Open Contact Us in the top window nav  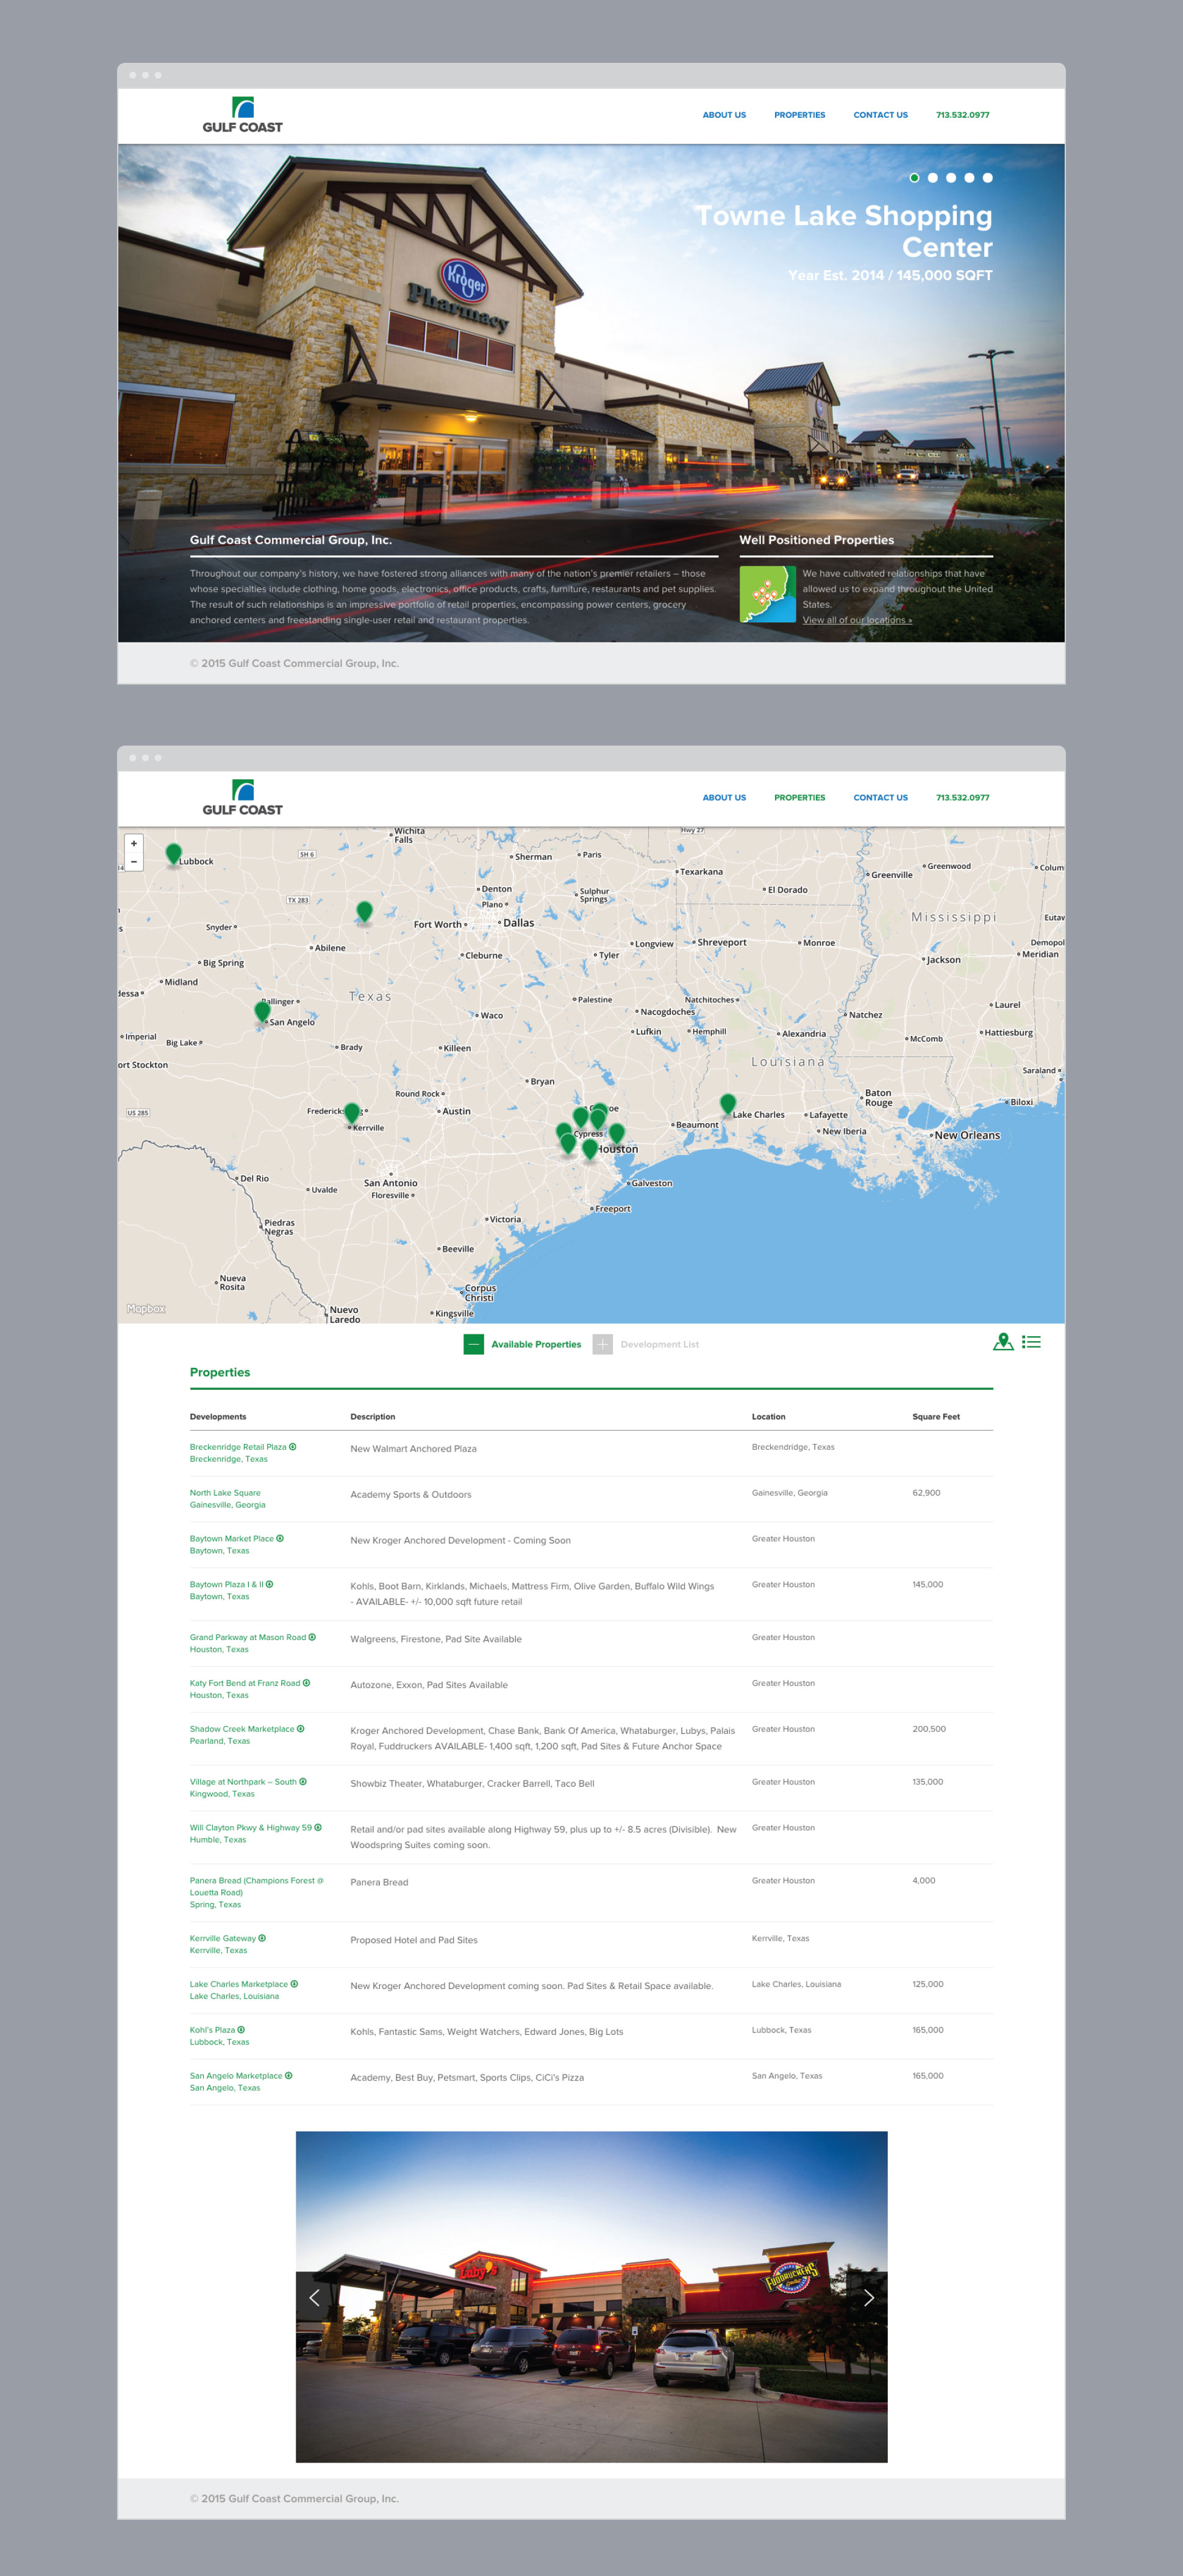click(881, 115)
